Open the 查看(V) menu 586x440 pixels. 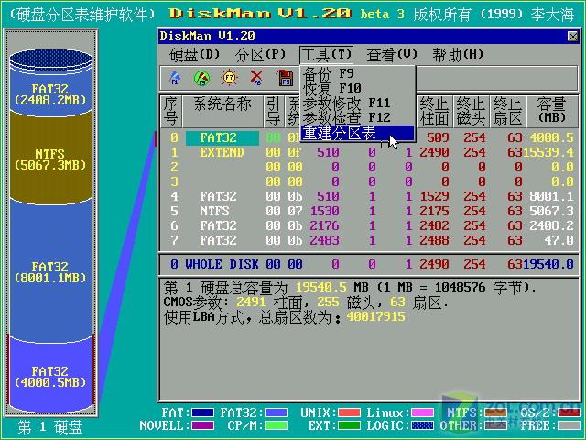pyautogui.click(x=392, y=55)
